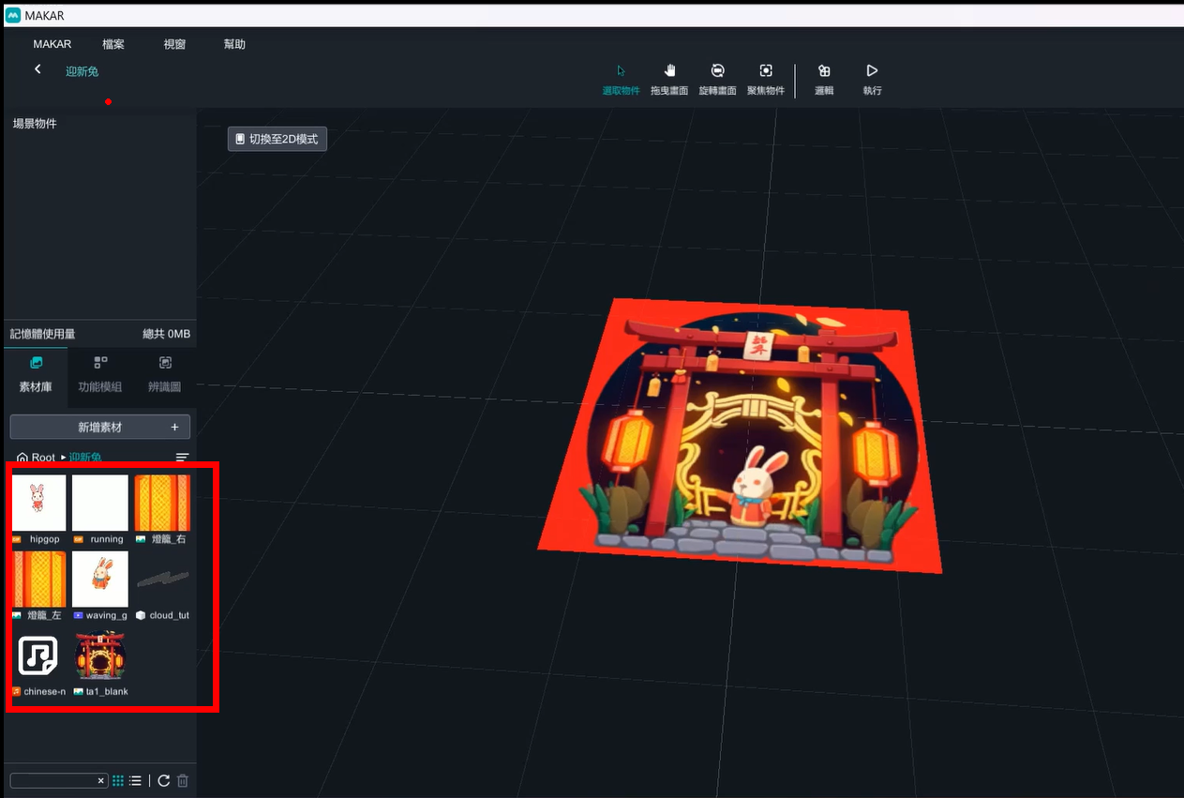Open the 視窗 menu
The height and width of the screenshot is (798, 1184).
click(x=174, y=44)
